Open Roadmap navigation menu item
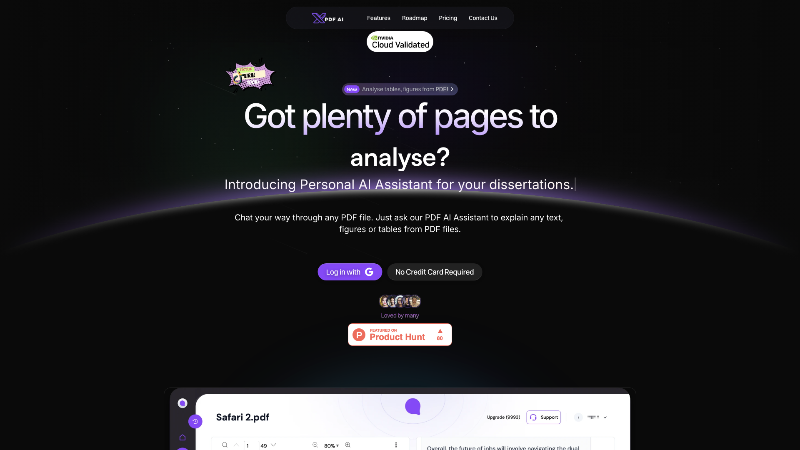Viewport: 800px width, 450px height. [x=414, y=18]
